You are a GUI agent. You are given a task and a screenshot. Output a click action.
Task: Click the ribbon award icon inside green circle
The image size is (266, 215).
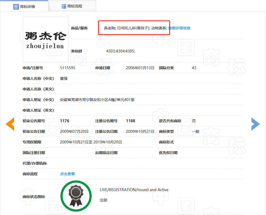tap(76, 196)
